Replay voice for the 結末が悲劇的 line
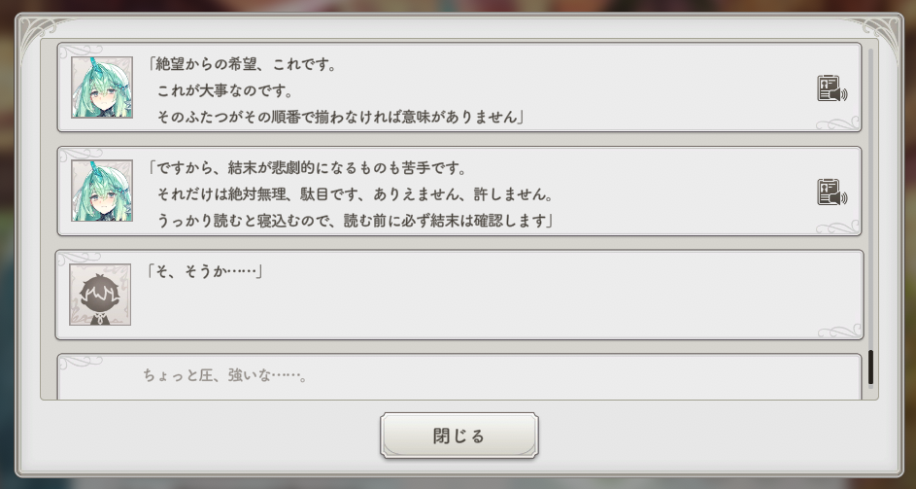Screen dimensions: 916x489 pos(831,192)
